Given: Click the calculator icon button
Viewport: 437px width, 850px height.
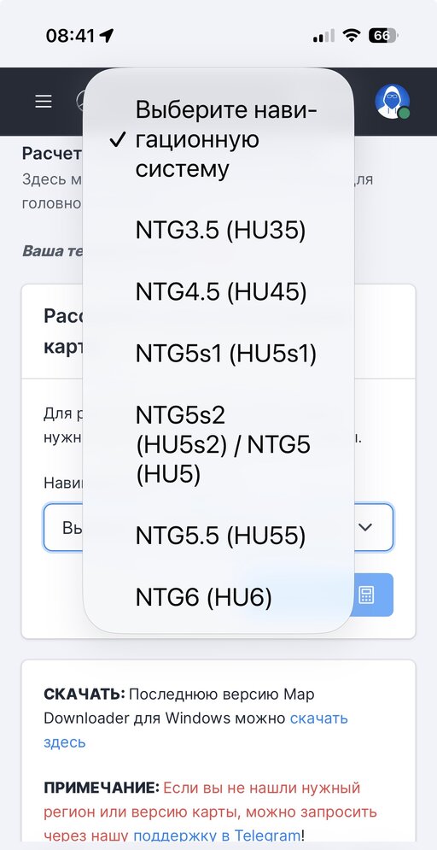Looking at the screenshot, I should [366, 595].
